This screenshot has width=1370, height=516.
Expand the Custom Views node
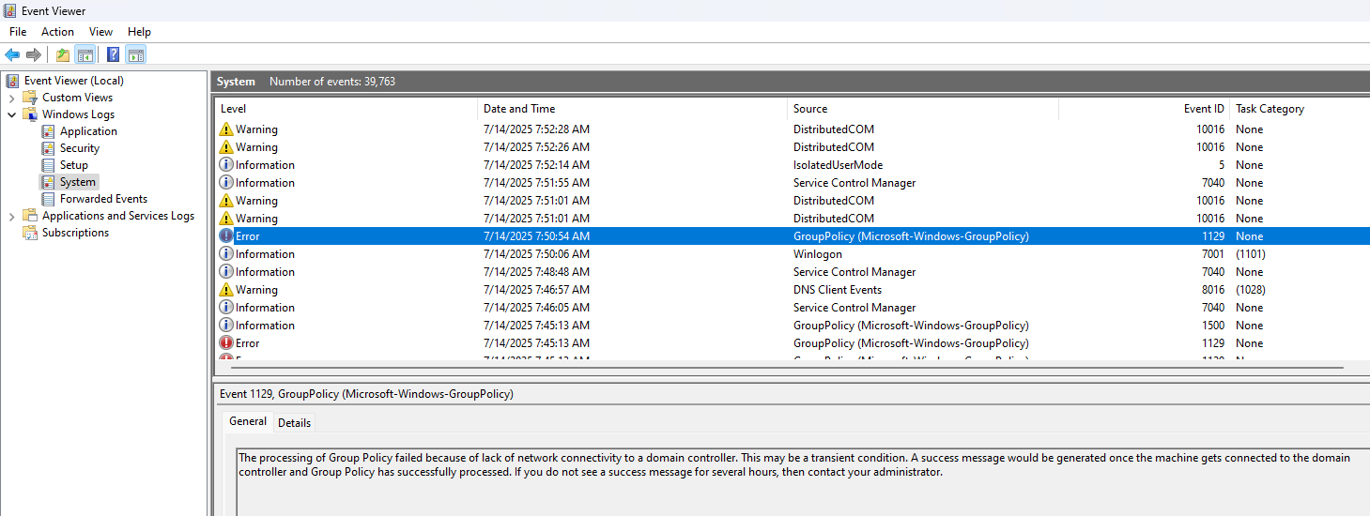(11, 98)
